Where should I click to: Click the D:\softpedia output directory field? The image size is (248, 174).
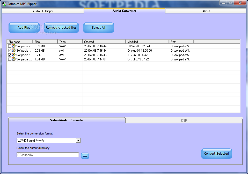(48, 155)
